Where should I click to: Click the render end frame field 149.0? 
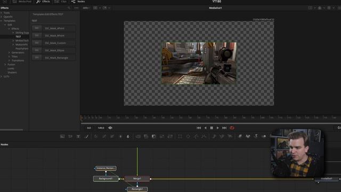(x=101, y=128)
